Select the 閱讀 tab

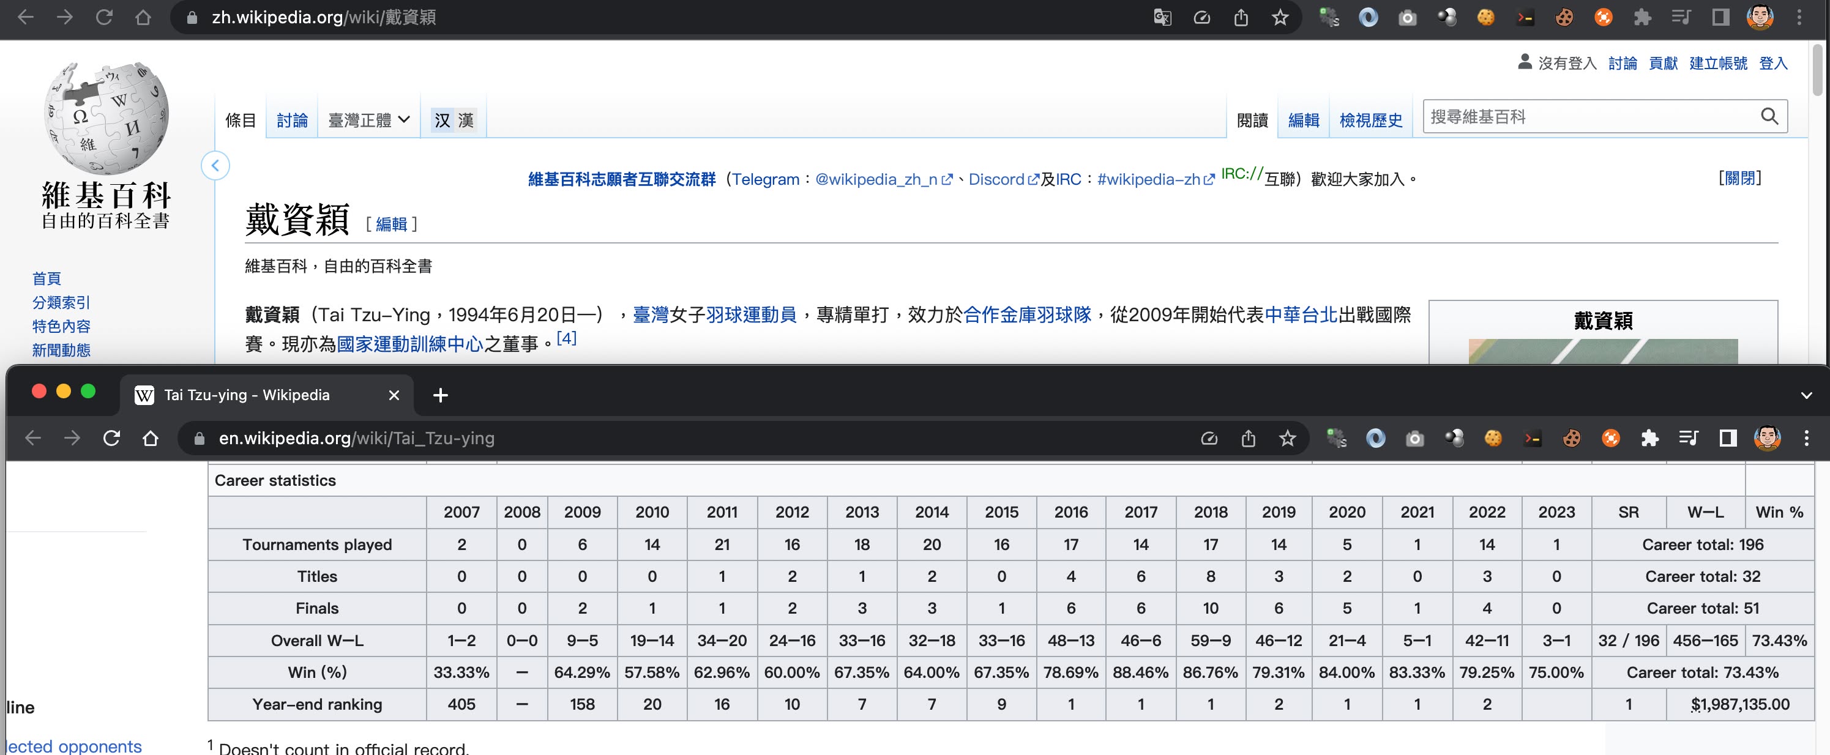pyautogui.click(x=1252, y=120)
